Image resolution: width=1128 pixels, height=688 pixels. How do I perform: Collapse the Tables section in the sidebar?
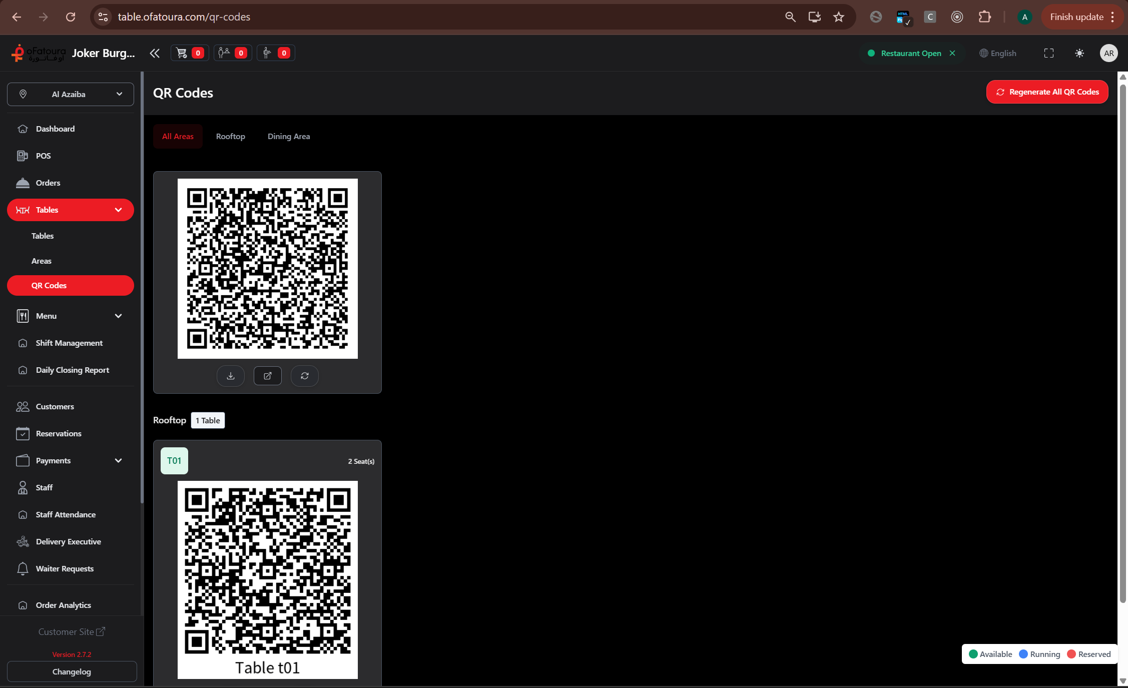click(118, 210)
